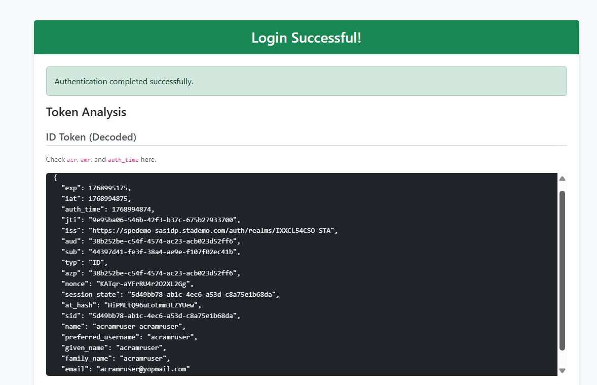
Task: Click the typ value "ID"
Action: (98, 263)
